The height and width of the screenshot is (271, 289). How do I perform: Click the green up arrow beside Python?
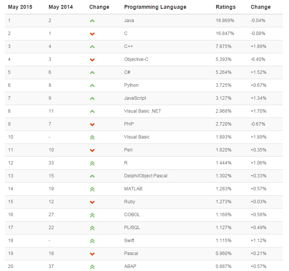[x=92, y=85]
